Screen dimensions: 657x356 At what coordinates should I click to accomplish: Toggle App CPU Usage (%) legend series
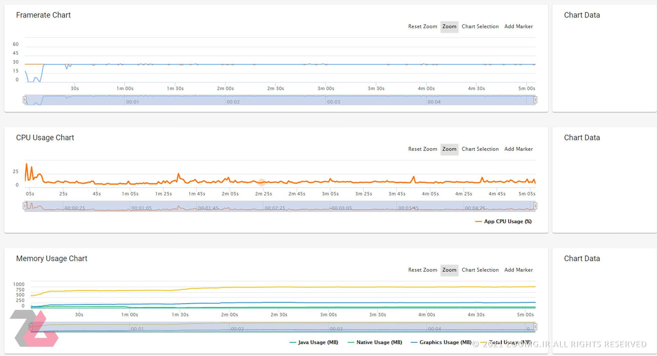click(503, 221)
